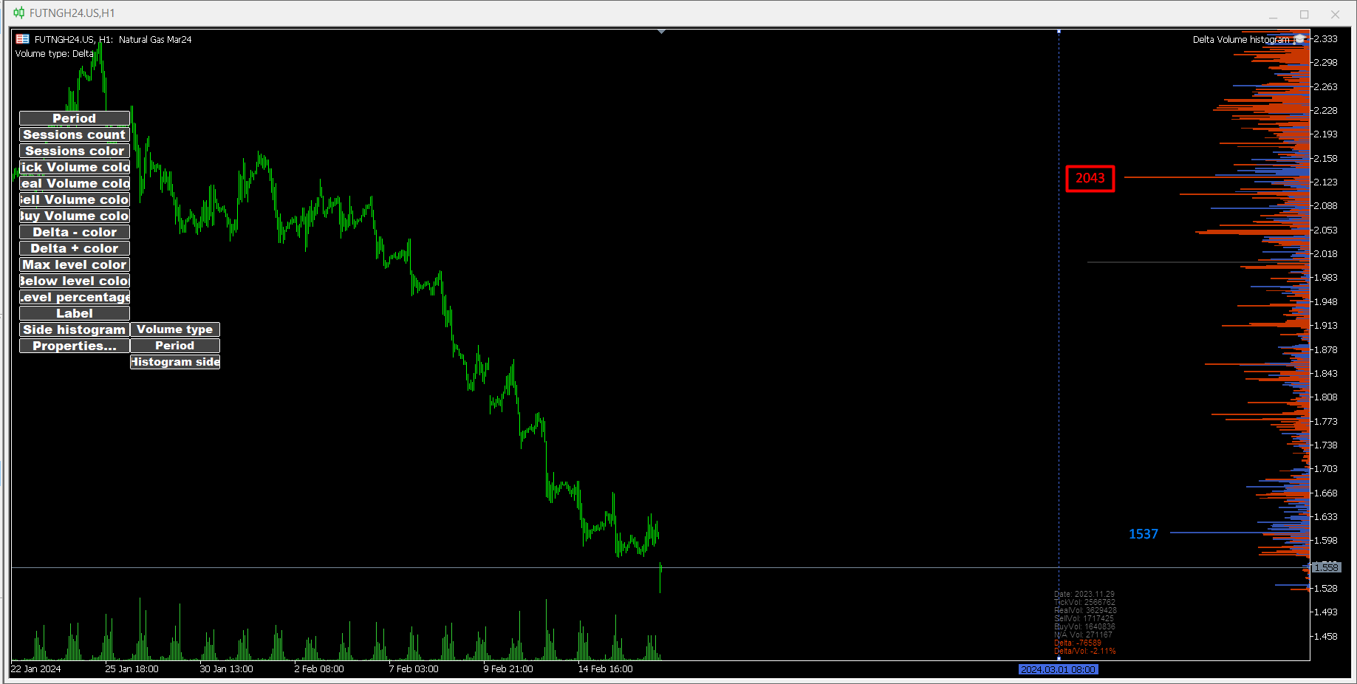Click the 'Natural Gas Mar24' chart title text
Image resolution: width=1357 pixels, height=684 pixels.
155,40
